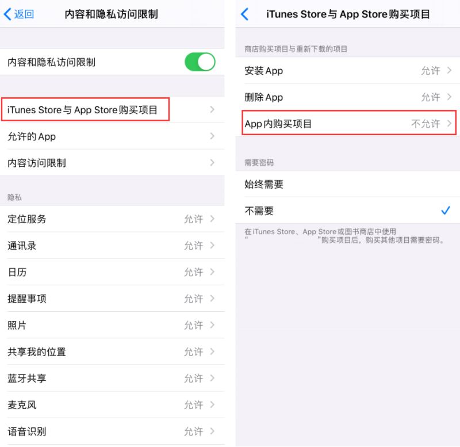Tap the chevron beside 内容访问限制

point(212,162)
